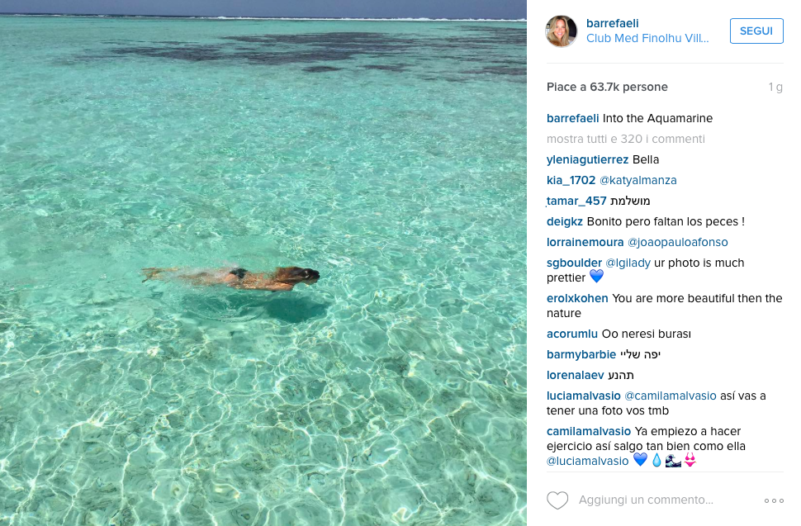Image resolution: width=801 pixels, height=526 pixels.
Task: View erolxkohen profile
Action: pos(577,298)
